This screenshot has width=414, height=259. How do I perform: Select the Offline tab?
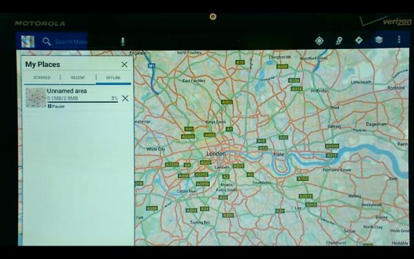click(113, 77)
